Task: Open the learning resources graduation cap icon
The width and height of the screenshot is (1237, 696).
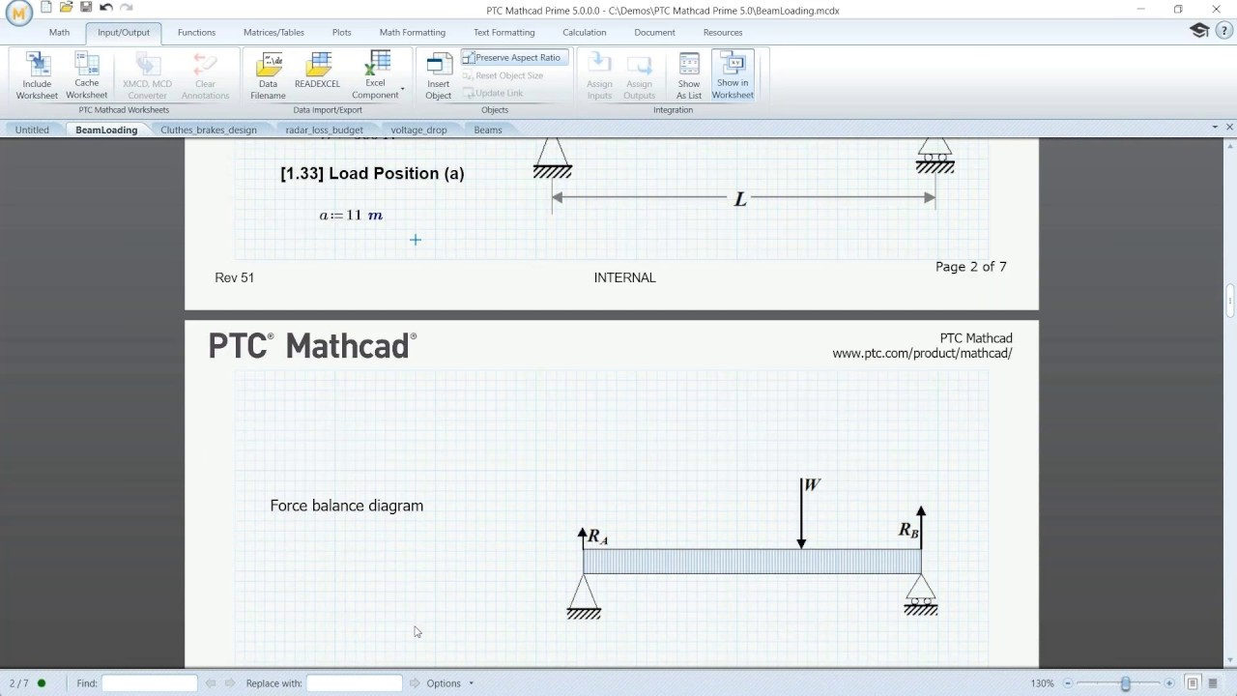Action: [x=1199, y=31]
